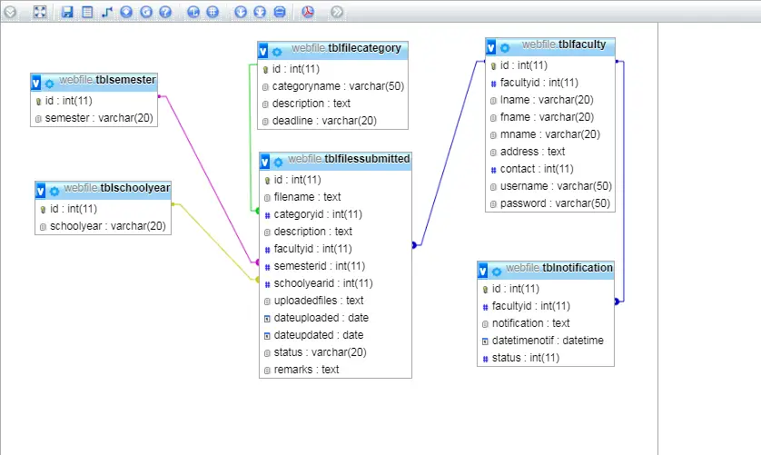This screenshot has height=455, width=761.
Task: Click 'id : int(11)' row in tblfaculty
Action: click(550, 65)
